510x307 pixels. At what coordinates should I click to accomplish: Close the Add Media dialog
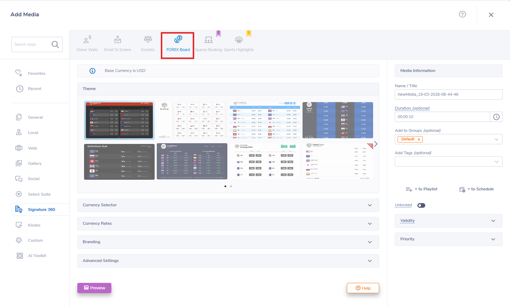point(491,15)
